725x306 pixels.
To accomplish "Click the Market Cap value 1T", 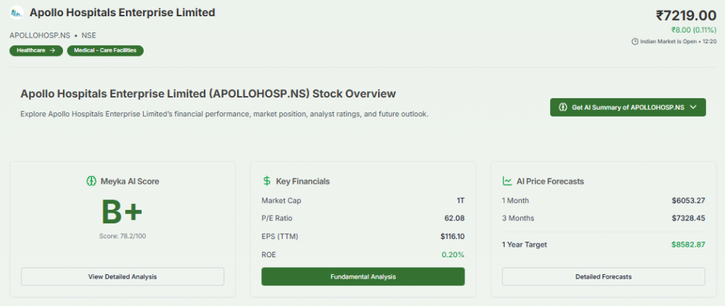I will coord(460,201).
